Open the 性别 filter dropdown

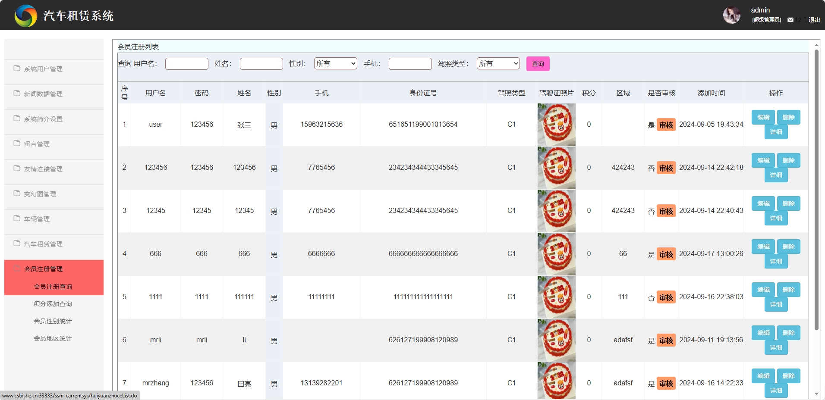coord(335,64)
